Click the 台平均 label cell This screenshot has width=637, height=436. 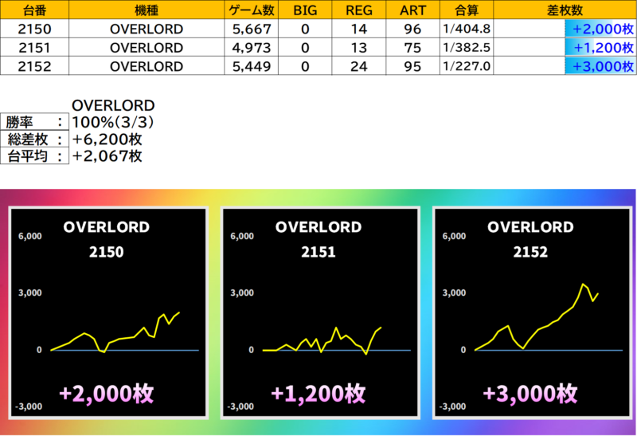pyautogui.click(x=34, y=155)
